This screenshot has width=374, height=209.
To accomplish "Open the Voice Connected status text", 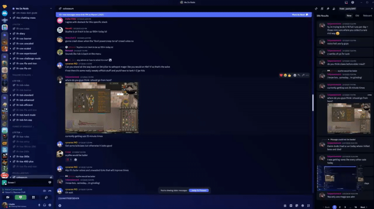I will (x=13, y=190).
